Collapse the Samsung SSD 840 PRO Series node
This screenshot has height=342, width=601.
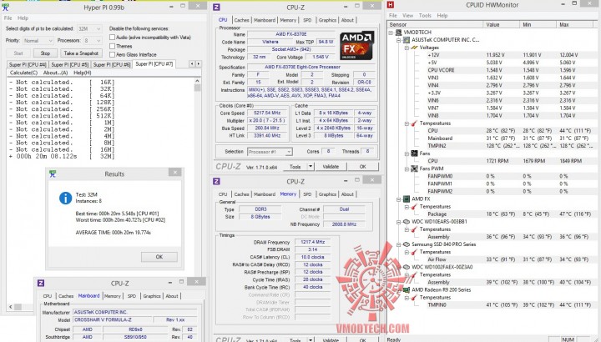(x=399, y=244)
